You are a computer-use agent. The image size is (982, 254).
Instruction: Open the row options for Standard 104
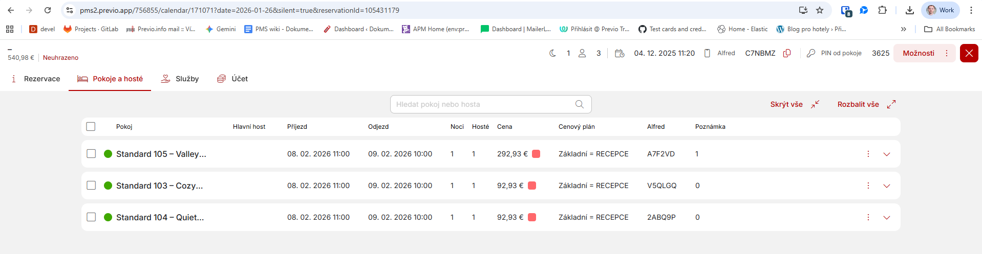pos(868,217)
